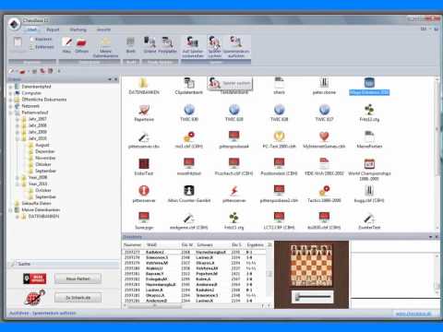The width and height of the screenshot is (443, 332).
Task: Click the Festplatte search ribbon icon
Action: point(168,44)
